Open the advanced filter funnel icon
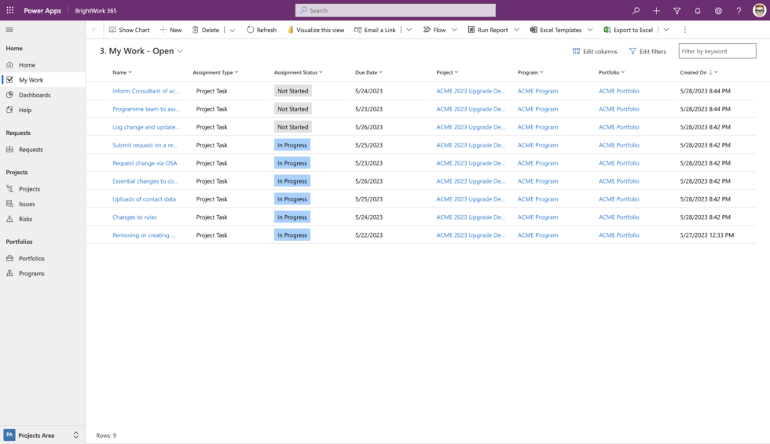The height and width of the screenshot is (444, 770). click(x=677, y=11)
